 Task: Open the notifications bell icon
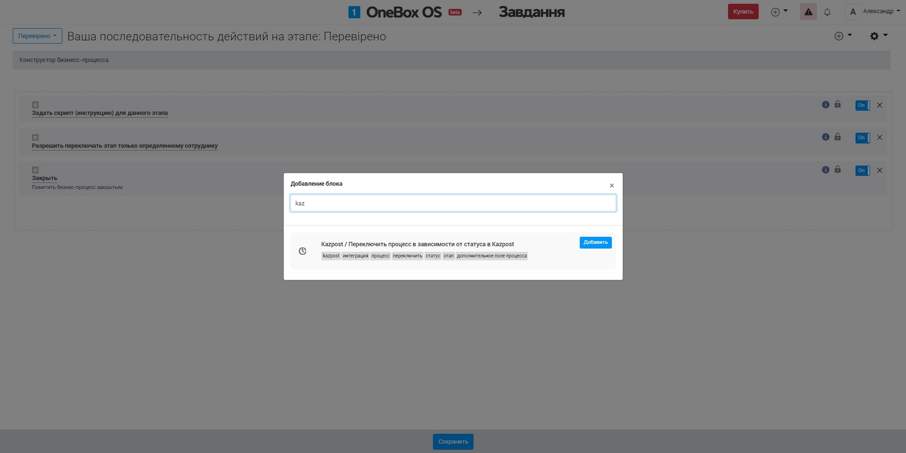(x=827, y=12)
